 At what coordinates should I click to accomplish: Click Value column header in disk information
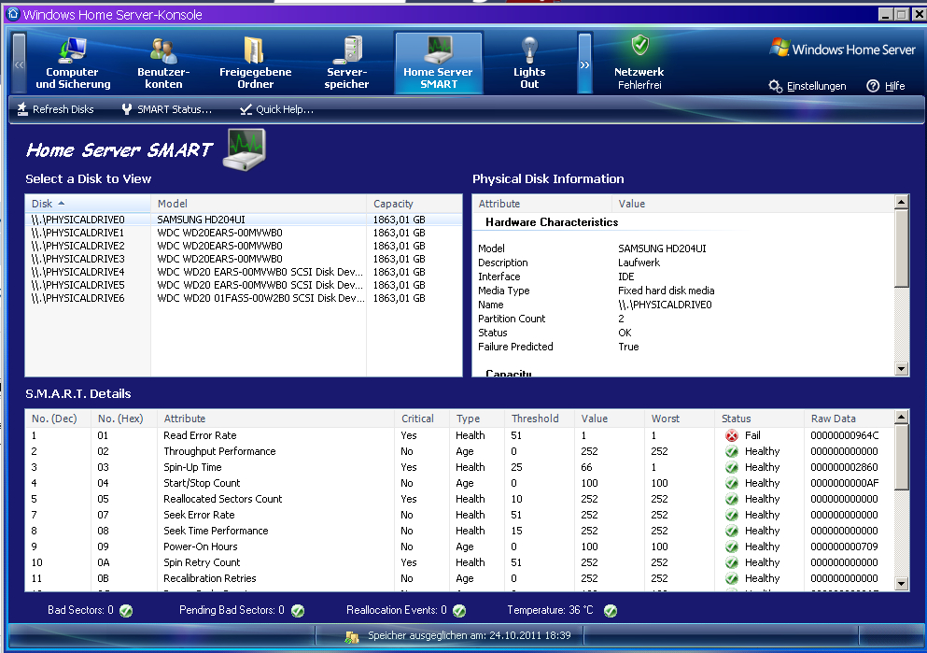753,204
